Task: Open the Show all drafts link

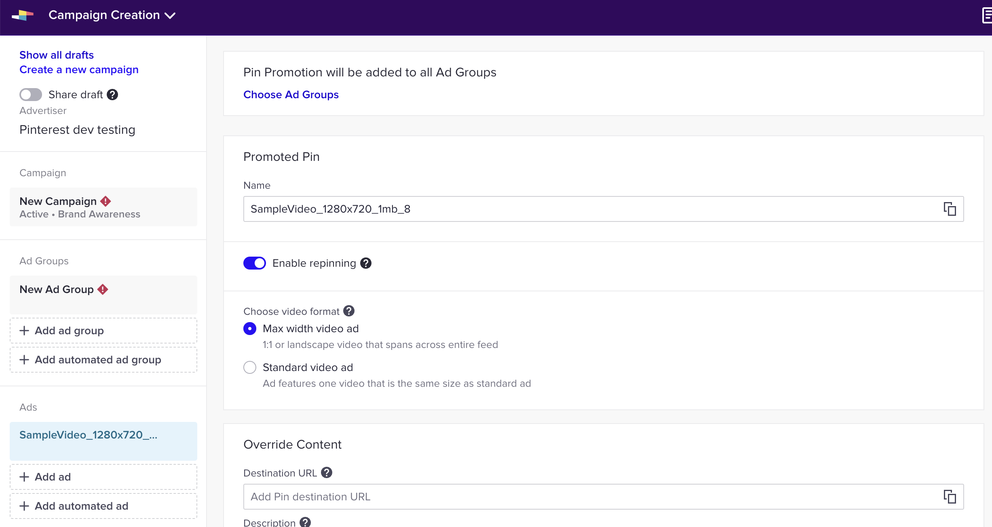Action: click(57, 55)
